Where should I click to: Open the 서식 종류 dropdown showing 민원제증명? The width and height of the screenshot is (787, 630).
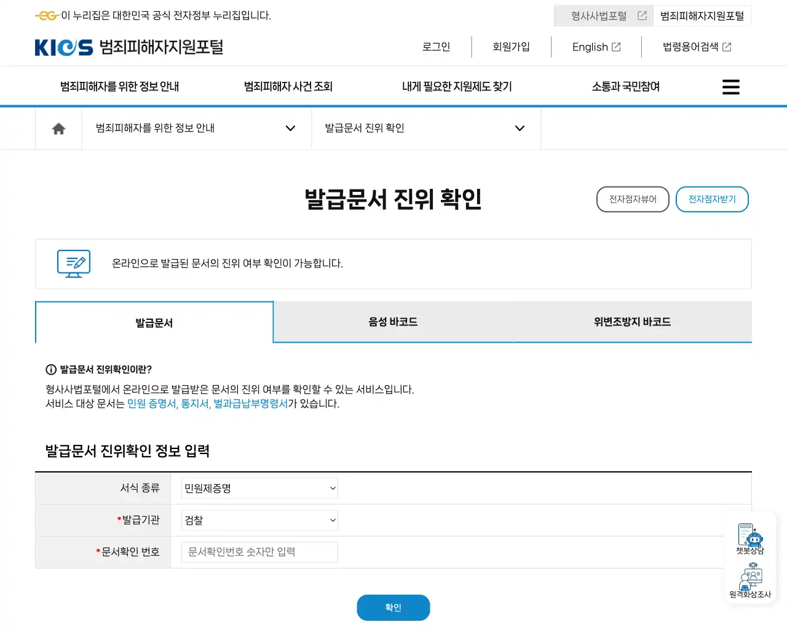[259, 488]
